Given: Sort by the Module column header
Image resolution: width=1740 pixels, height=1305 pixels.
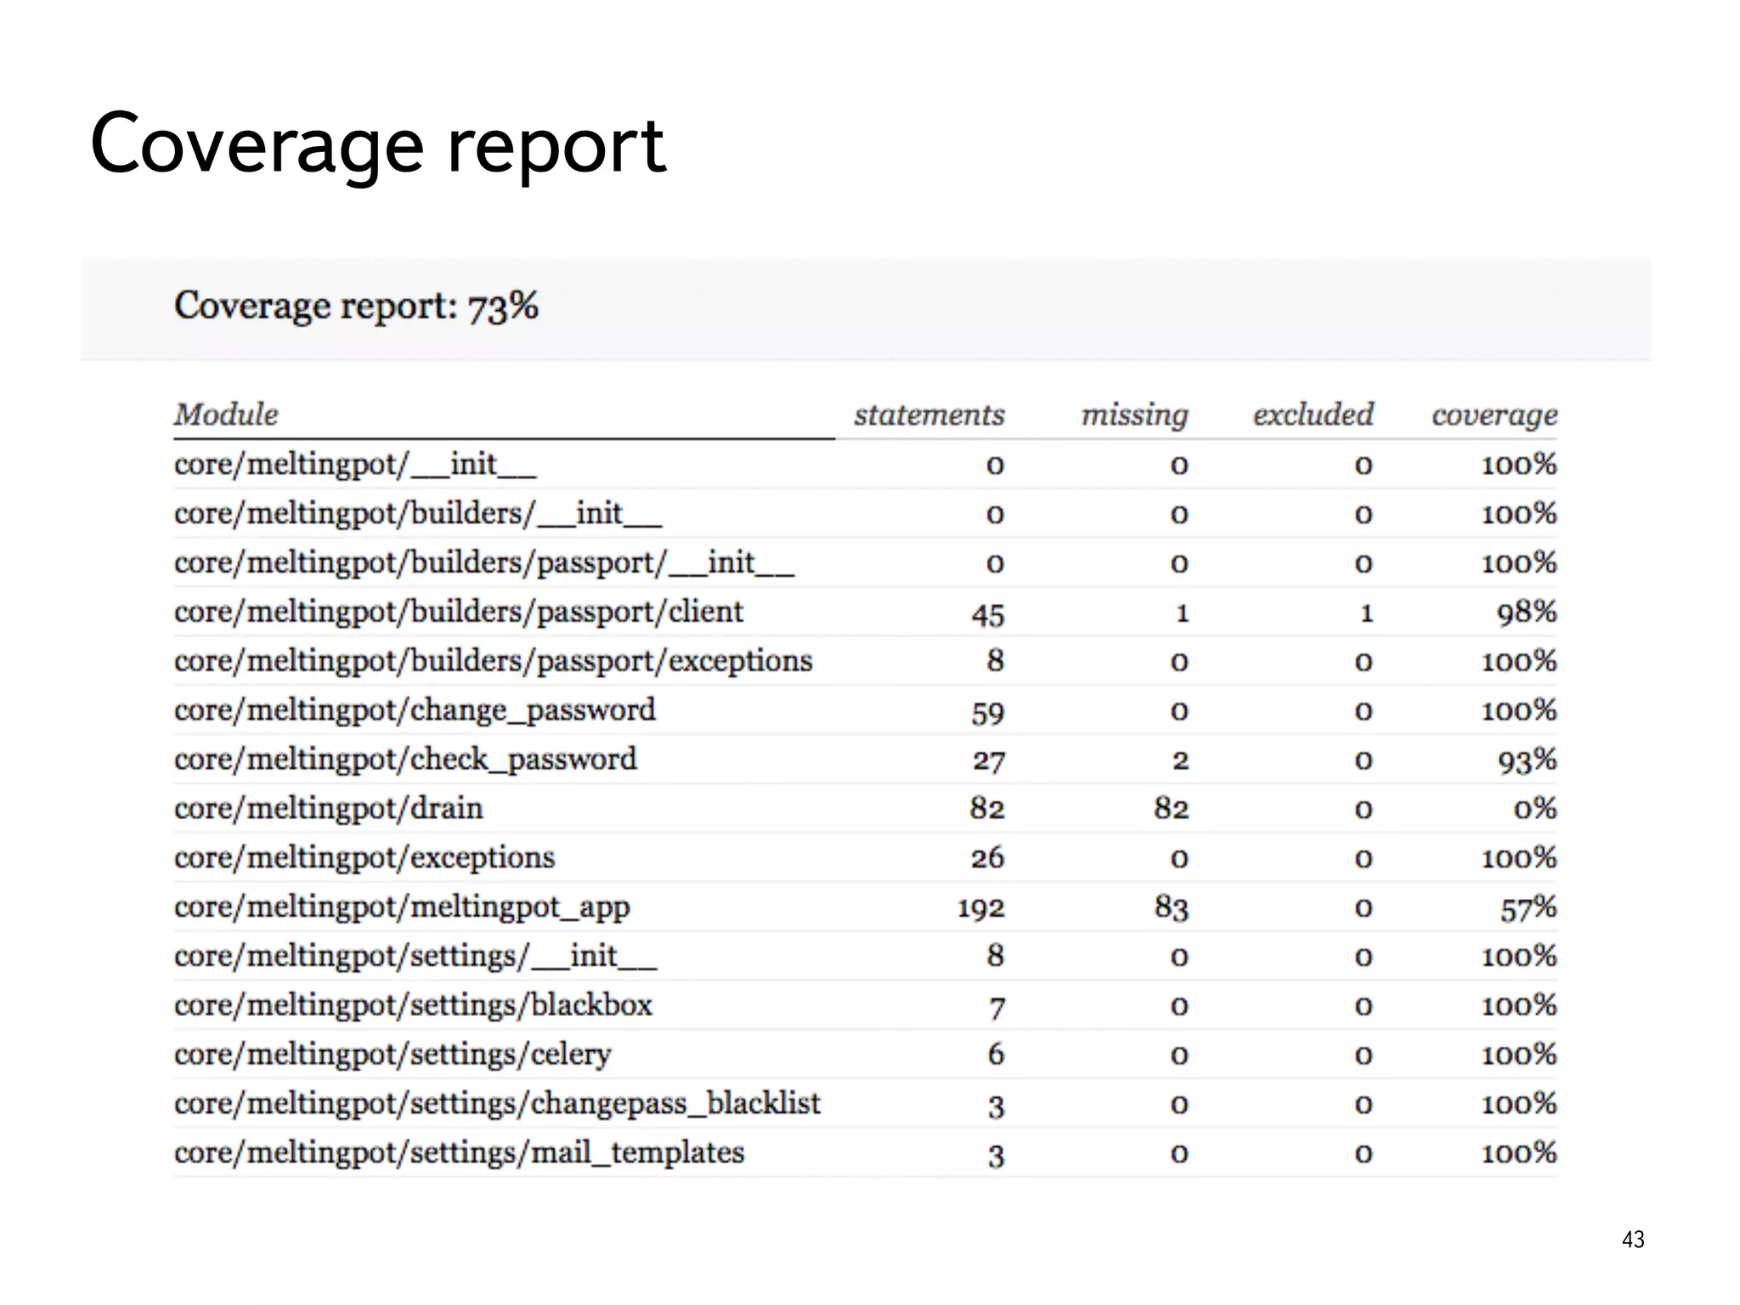Looking at the screenshot, I should coord(226,415).
